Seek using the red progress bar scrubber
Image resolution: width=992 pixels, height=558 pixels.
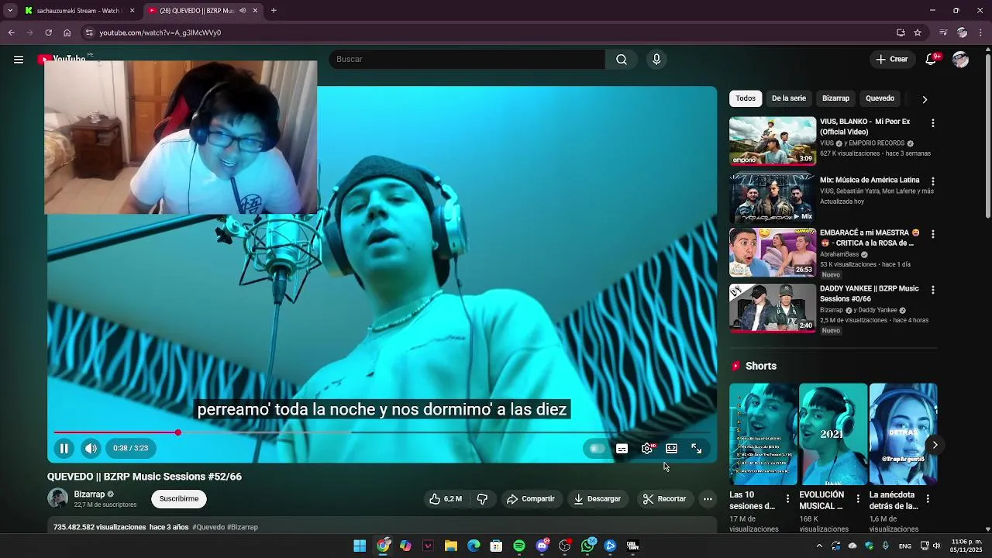(x=177, y=432)
